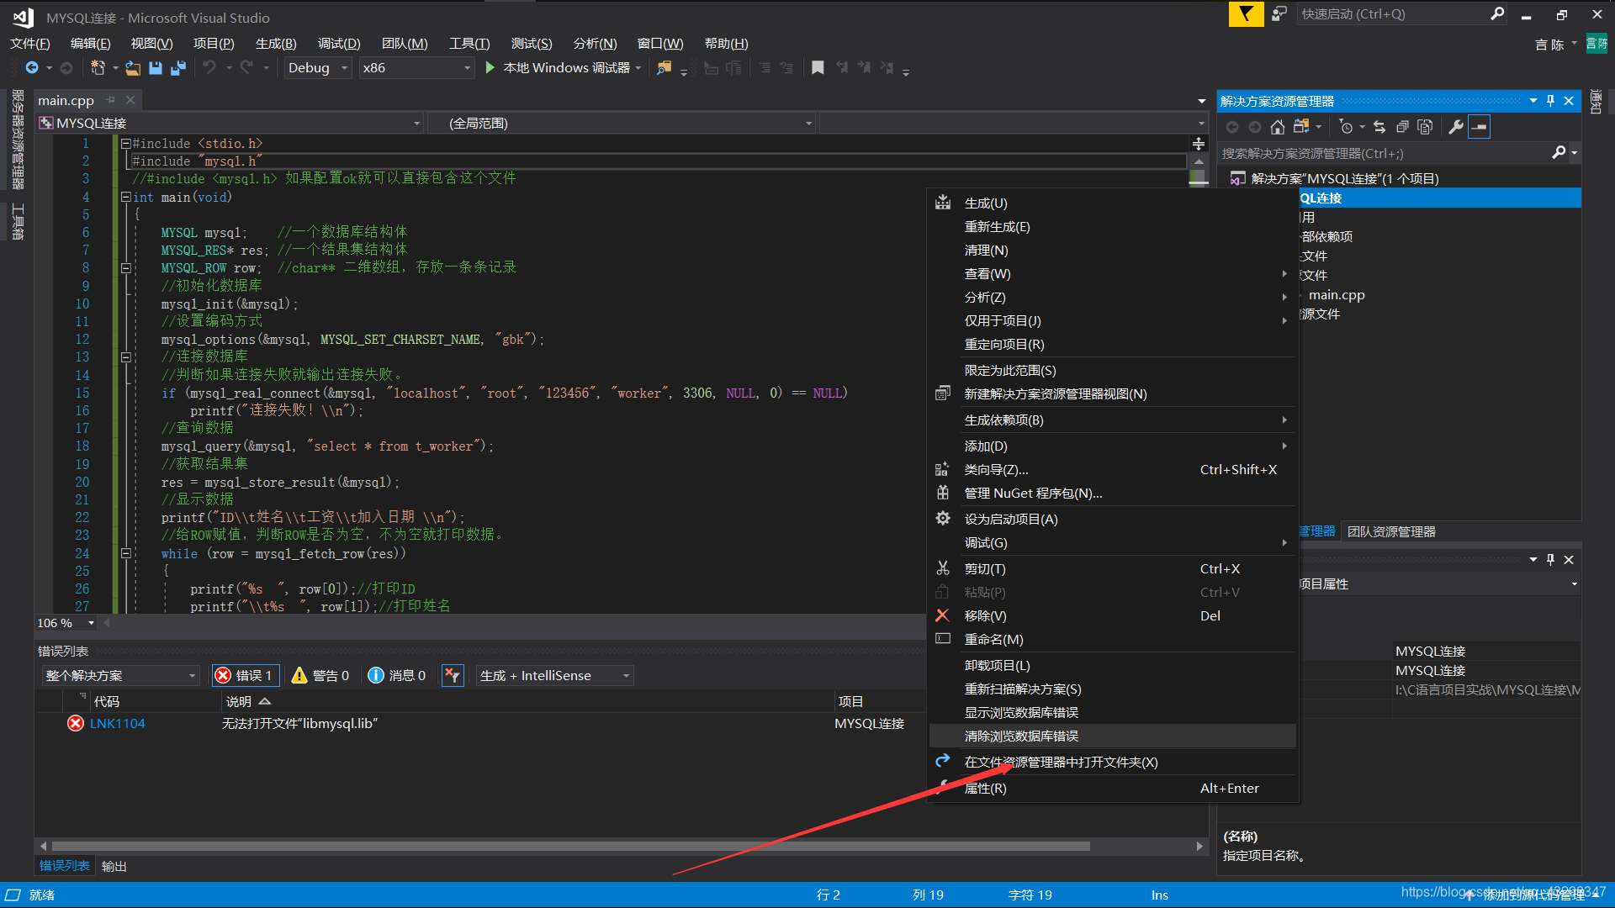Viewport: 1615px width, 908px height.
Task: Click the Pending Changes Filter clock icon
Action: coord(1347,127)
